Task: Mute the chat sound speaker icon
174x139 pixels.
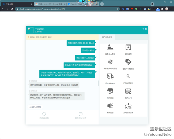Action: (x=143, y=29)
